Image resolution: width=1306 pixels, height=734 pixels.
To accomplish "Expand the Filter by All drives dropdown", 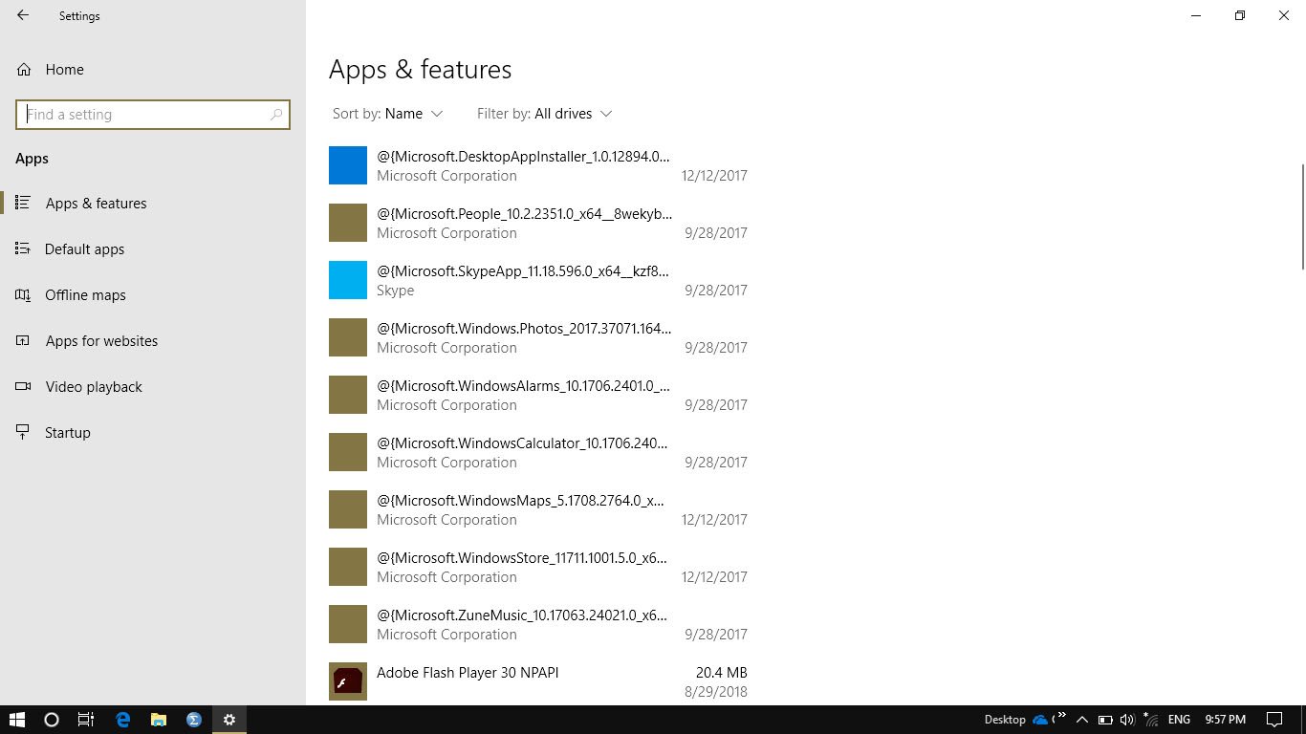I will 544,114.
